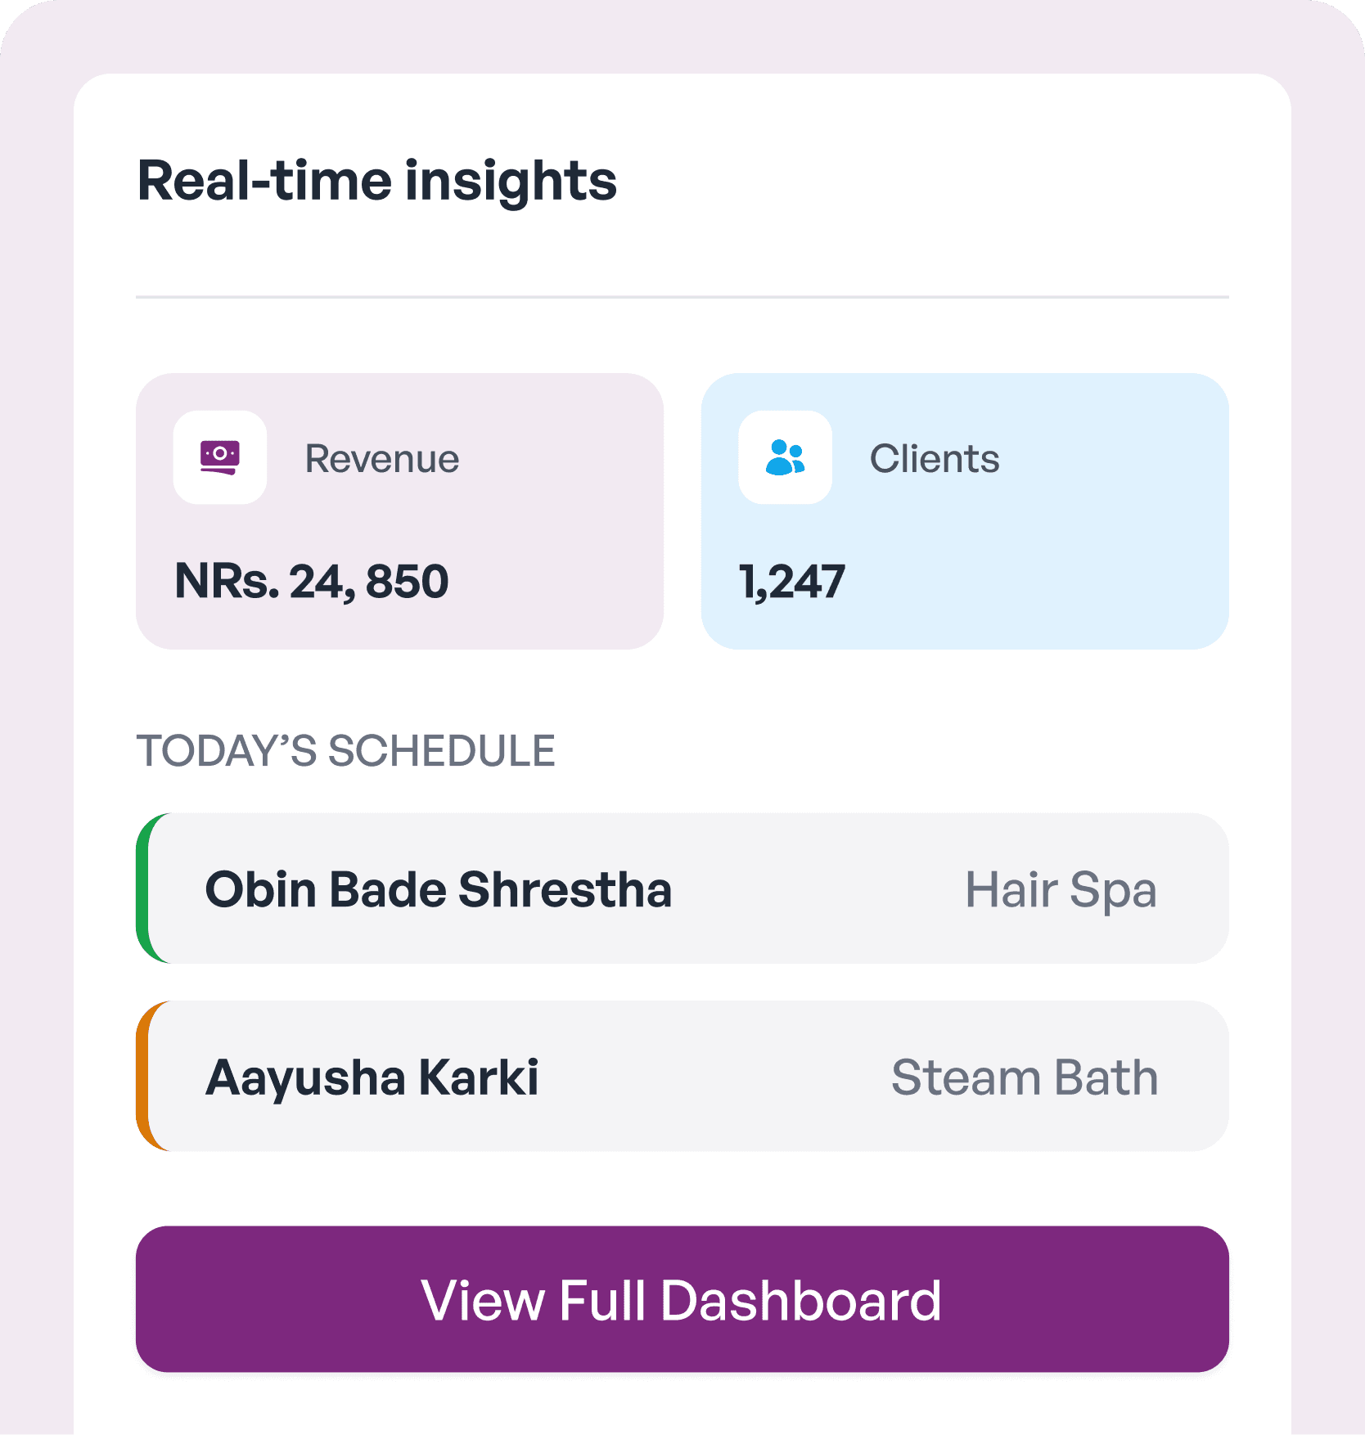This screenshot has height=1435, width=1365.
Task: Select the Aayusha Karki client name
Action: click(372, 1077)
